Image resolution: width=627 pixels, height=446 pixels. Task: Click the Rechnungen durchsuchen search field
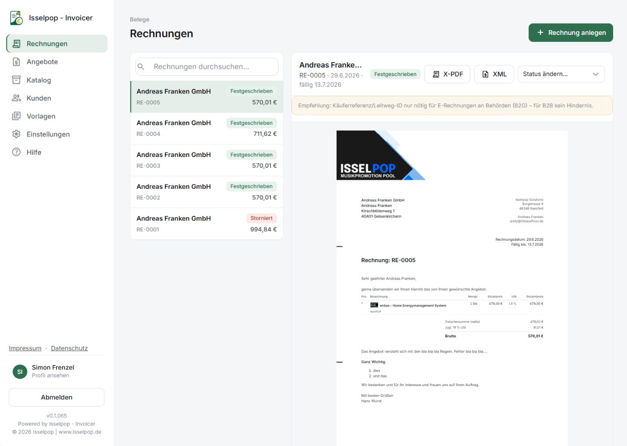207,67
